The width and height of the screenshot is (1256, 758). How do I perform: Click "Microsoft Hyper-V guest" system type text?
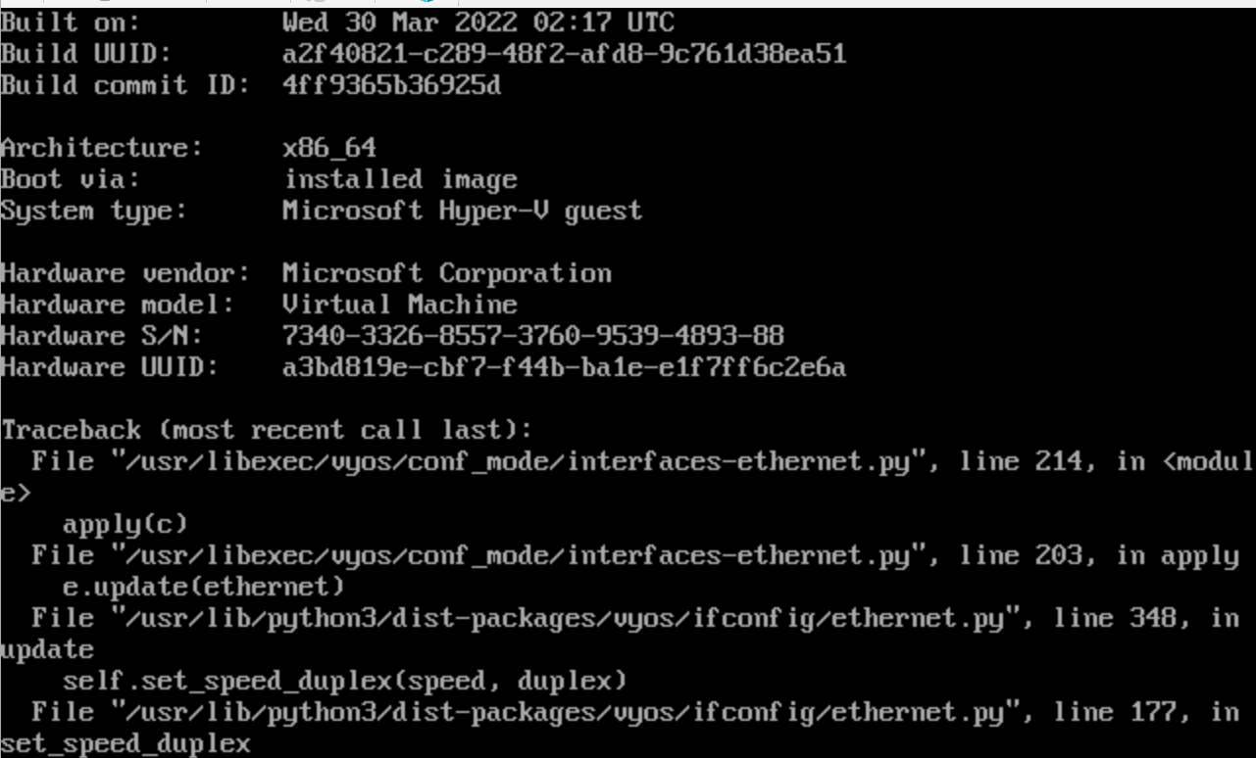462,211
